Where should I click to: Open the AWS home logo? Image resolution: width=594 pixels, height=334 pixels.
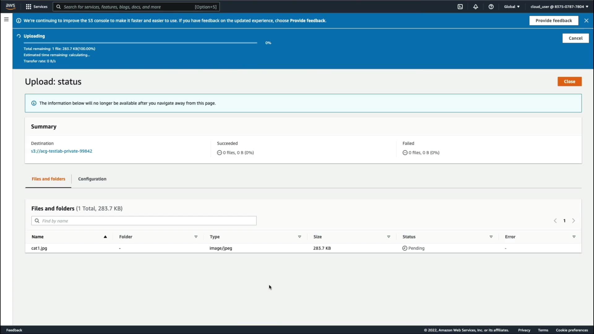point(11,6)
